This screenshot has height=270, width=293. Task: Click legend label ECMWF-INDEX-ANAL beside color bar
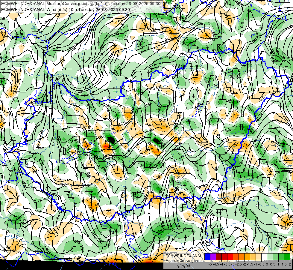pos(183,256)
